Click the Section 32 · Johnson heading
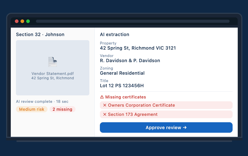The height and width of the screenshot is (156, 248). 40,35
